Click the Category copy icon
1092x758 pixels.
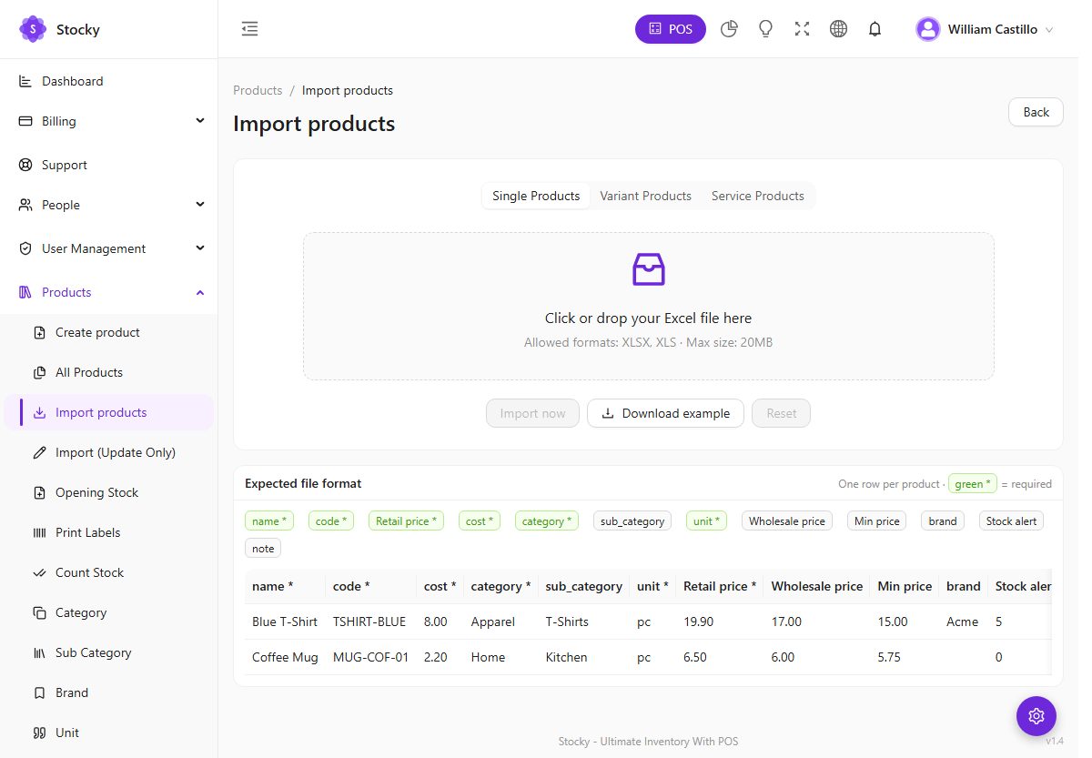pyautogui.click(x=39, y=612)
